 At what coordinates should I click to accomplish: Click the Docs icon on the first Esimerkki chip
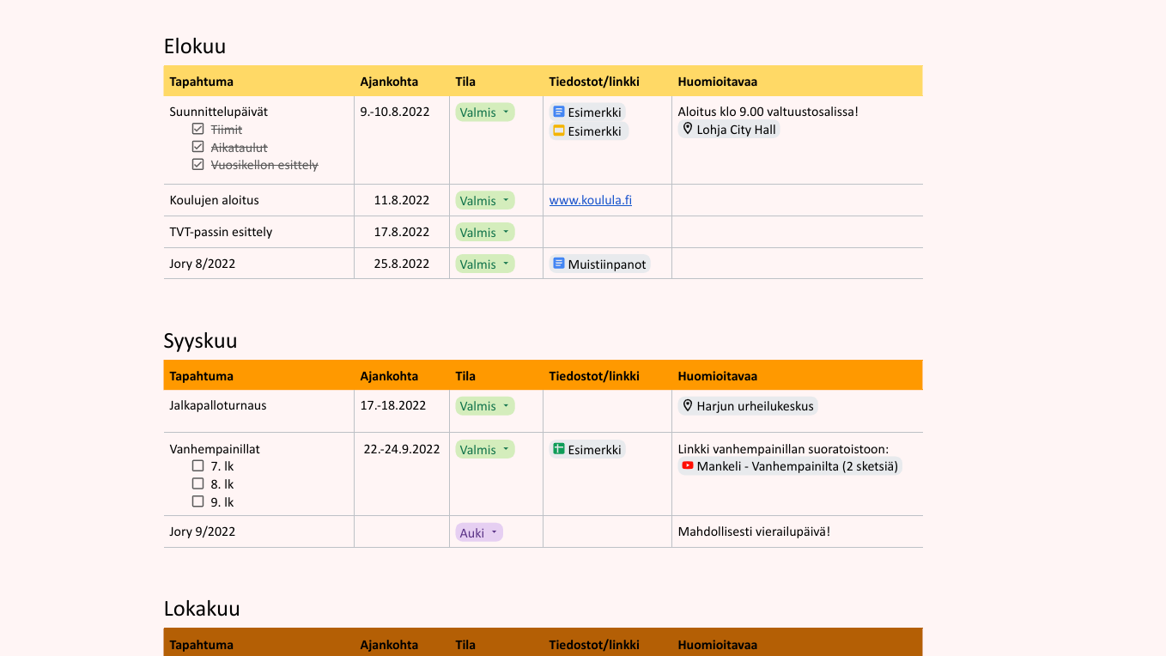tap(559, 112)
